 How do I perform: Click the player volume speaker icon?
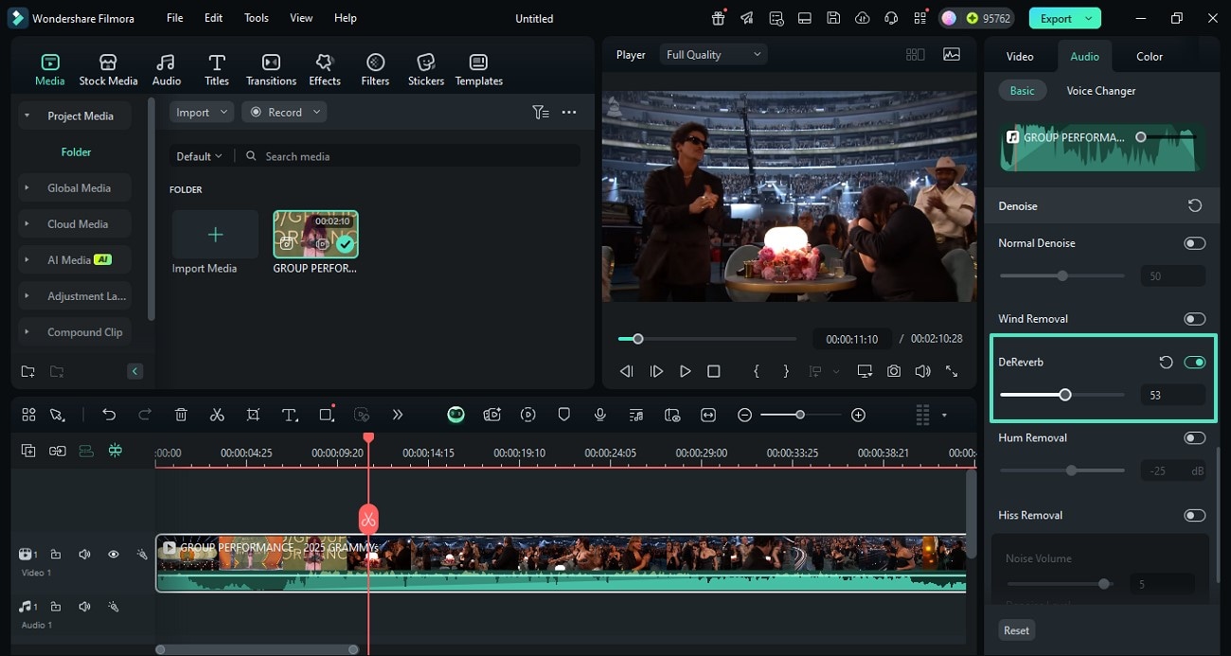click(922, 371)
